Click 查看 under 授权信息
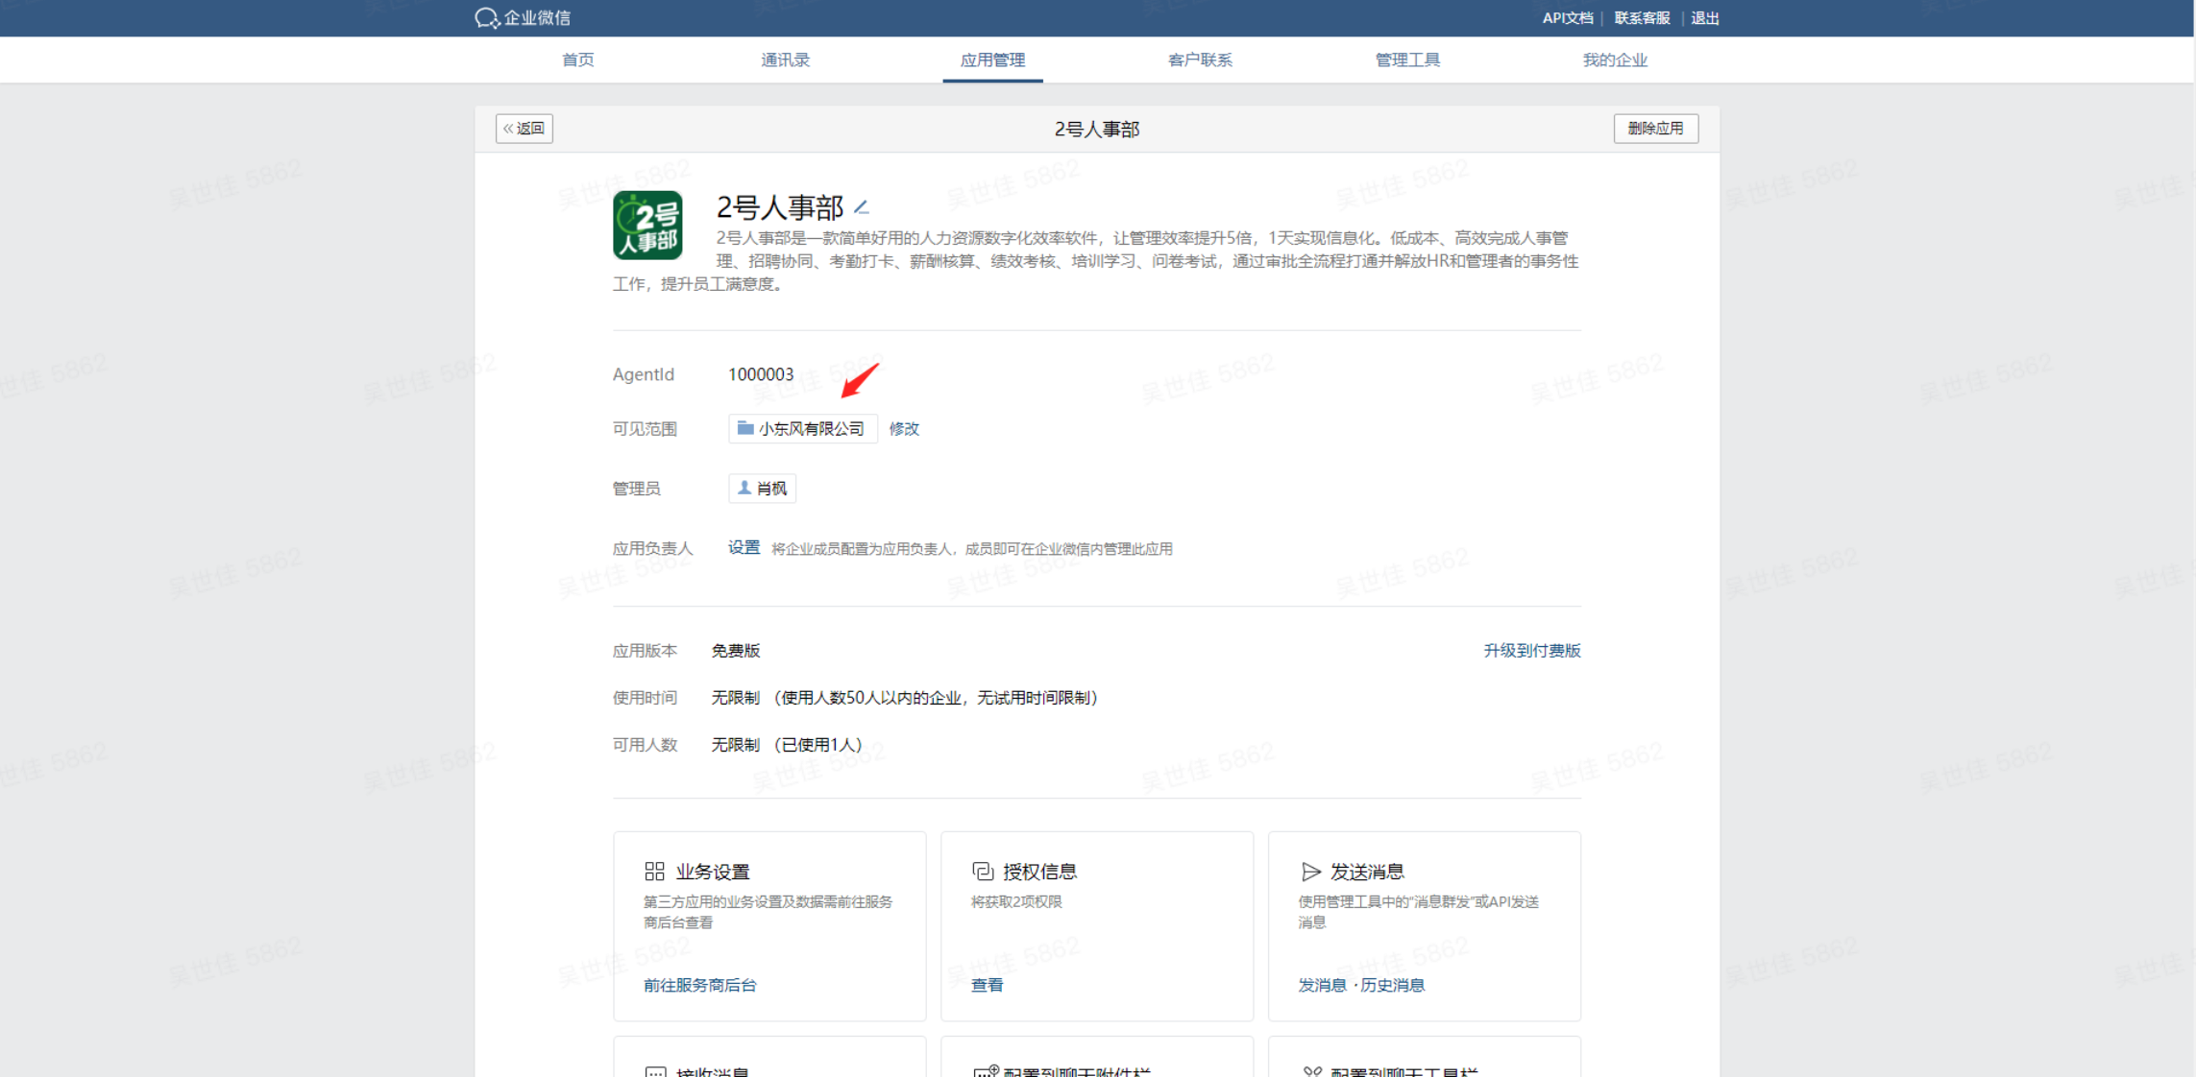The image size is (2196, 1077). 987,985
